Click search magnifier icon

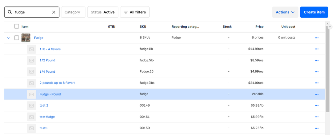click(x=10, y=12)
